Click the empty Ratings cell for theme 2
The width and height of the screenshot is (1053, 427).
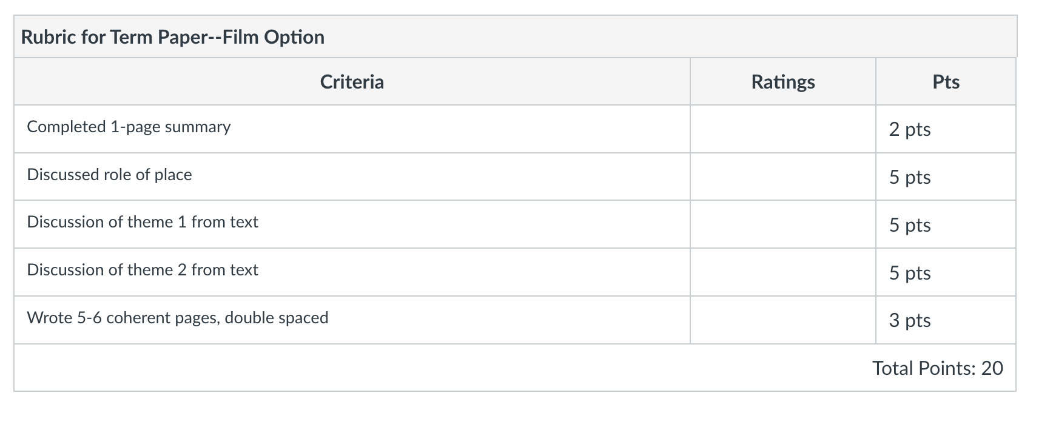[783, 272]
